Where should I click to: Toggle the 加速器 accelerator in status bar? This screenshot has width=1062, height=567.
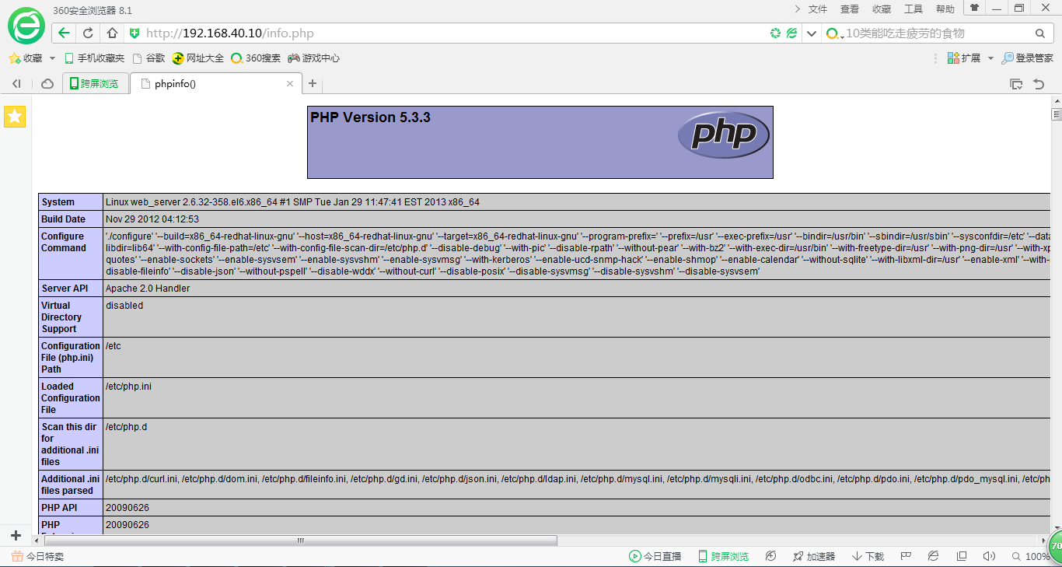[813, 556]
